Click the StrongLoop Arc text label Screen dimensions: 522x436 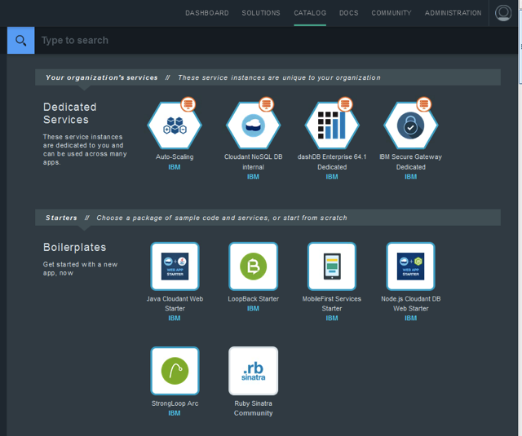[175, 403]
